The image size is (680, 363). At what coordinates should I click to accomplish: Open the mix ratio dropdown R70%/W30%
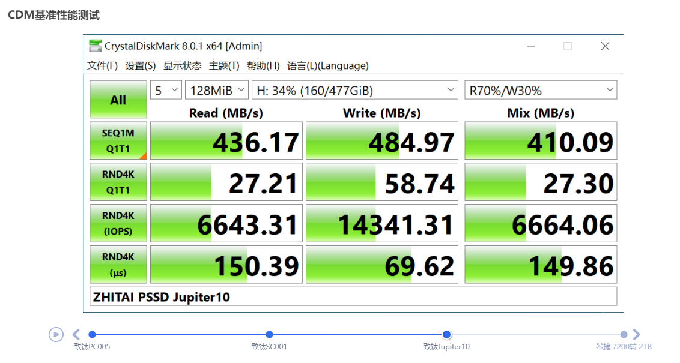click(x=541, y=90)
